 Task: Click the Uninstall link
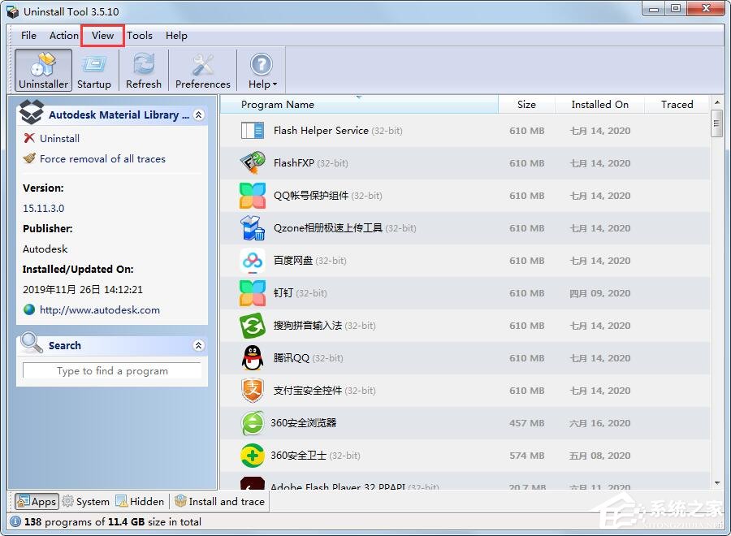(57, 138)
